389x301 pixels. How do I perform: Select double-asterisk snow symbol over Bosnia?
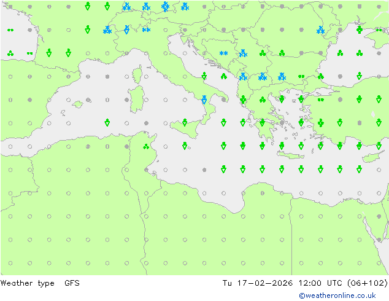(x=223, y=53)
